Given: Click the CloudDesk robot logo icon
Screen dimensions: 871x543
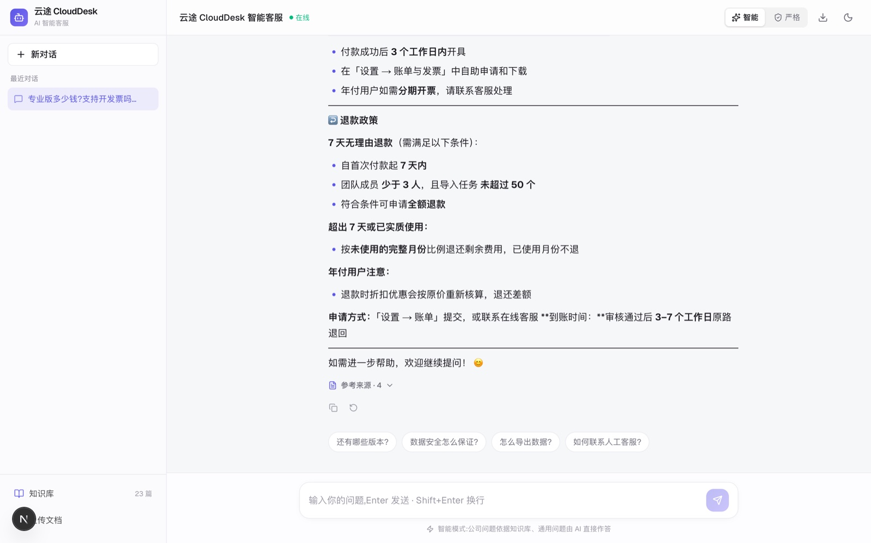Looking at the screenshot, I should click(x=19, y=17).
